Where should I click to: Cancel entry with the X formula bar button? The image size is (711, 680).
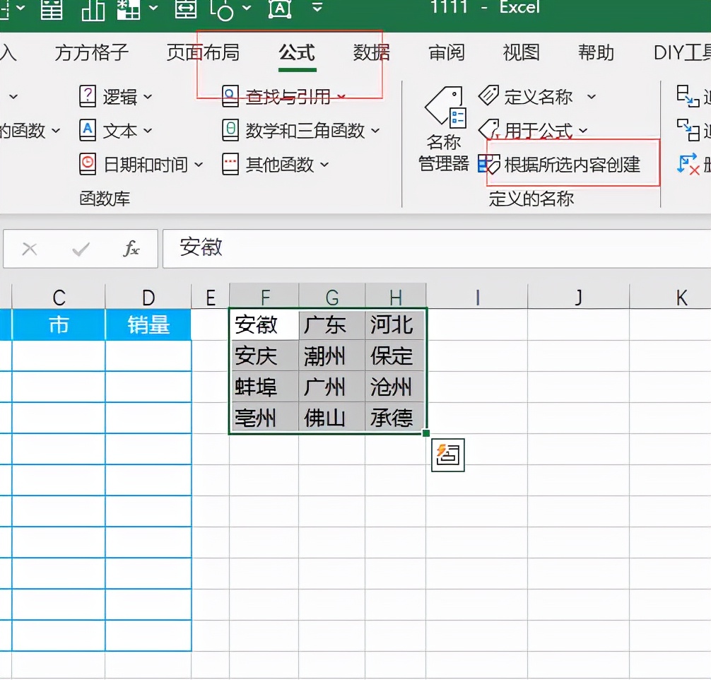click(x=30, y=249)
